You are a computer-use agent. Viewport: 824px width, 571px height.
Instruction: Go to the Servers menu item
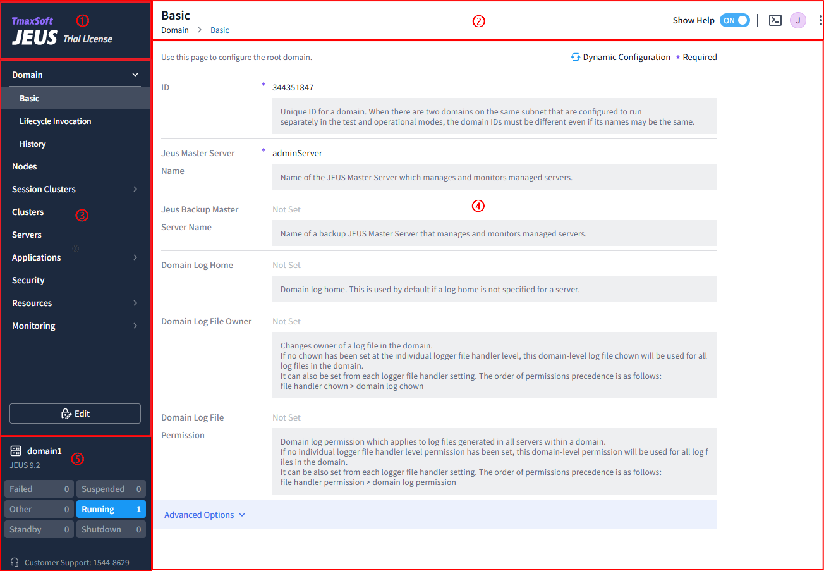pyautogui.click(x=27, y=235)
